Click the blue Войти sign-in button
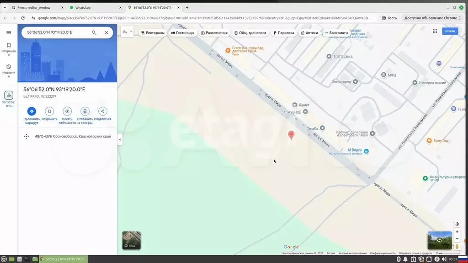The width and height of the screenshot is (468, 263). (x=450, y=31)
